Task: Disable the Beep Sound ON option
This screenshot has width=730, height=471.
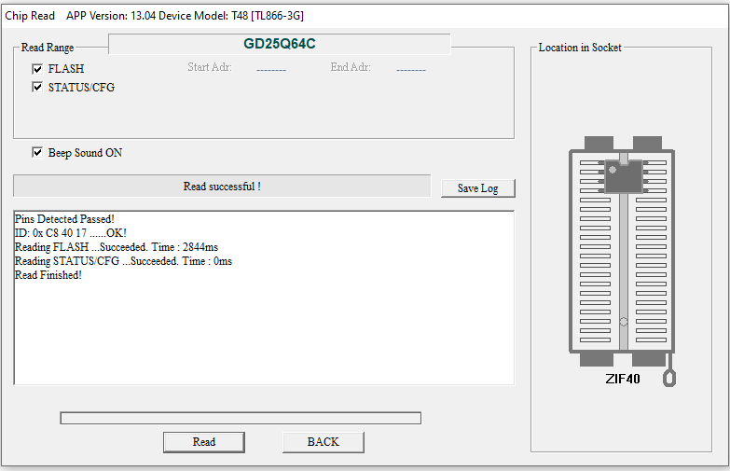Action: (37, 153)
